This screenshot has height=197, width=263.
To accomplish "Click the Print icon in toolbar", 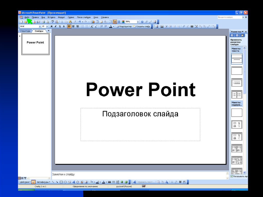I will [x=43, y=22].
